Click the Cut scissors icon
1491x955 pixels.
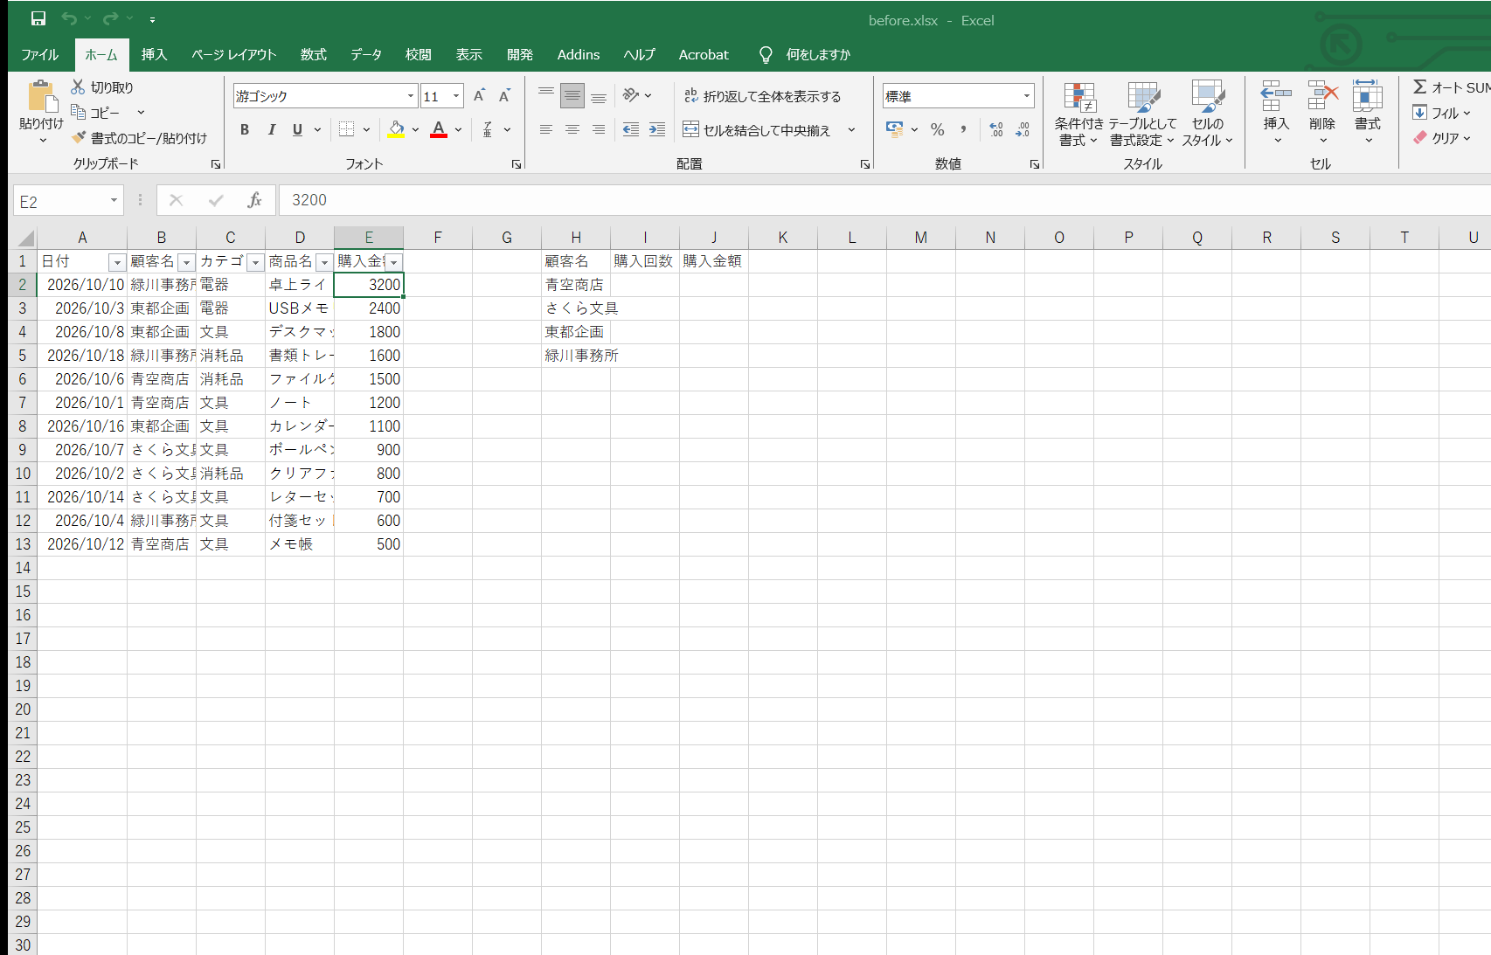click(x=78, y=87)
